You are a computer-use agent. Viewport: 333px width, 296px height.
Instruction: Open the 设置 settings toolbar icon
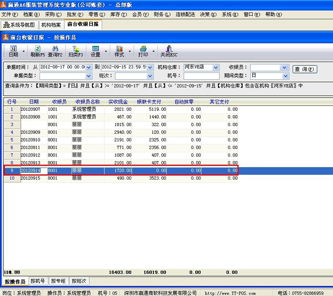point(95,51)
